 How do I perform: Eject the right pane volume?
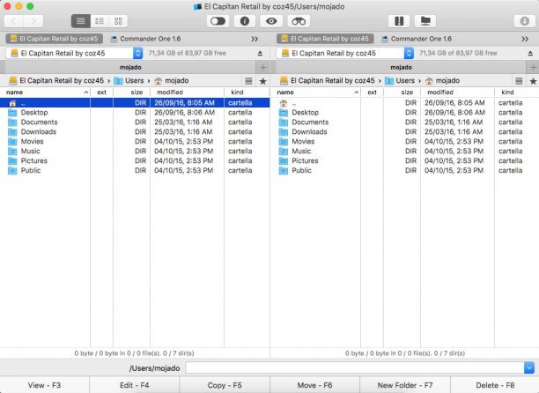[x=530, y=53]
